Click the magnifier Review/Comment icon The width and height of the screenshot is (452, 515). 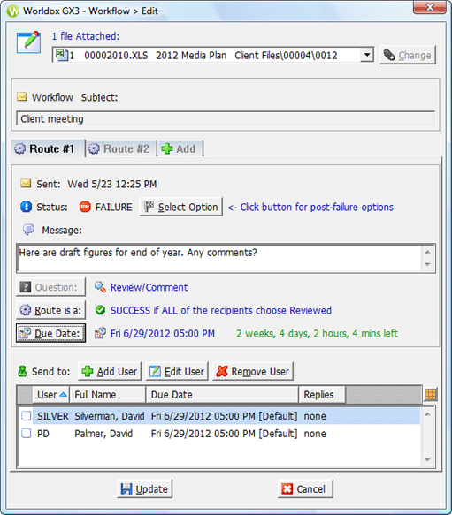100,287
